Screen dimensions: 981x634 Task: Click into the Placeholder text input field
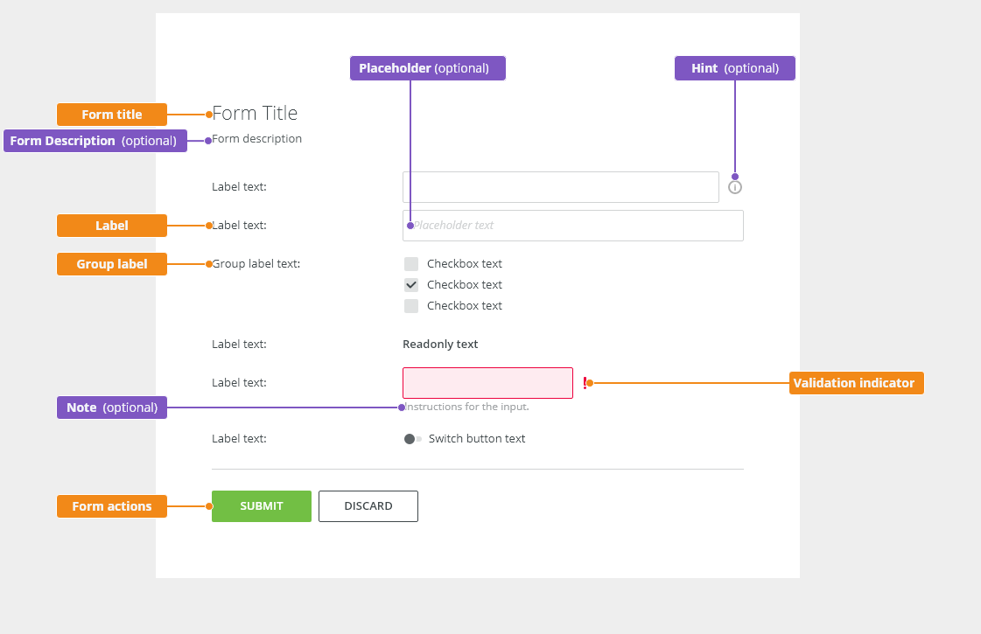pyautogui.click(x=573, y=225)
